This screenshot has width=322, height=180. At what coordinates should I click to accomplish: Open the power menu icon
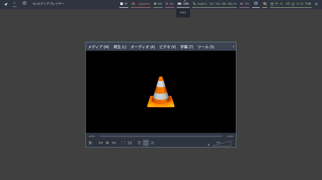tap(316, 4)
